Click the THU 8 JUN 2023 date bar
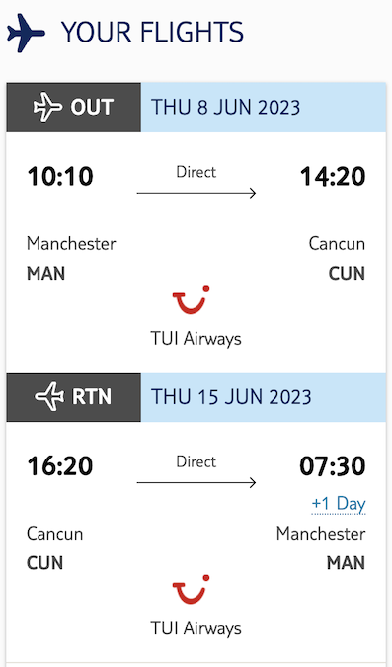The image size is (392, 667). 264,107
